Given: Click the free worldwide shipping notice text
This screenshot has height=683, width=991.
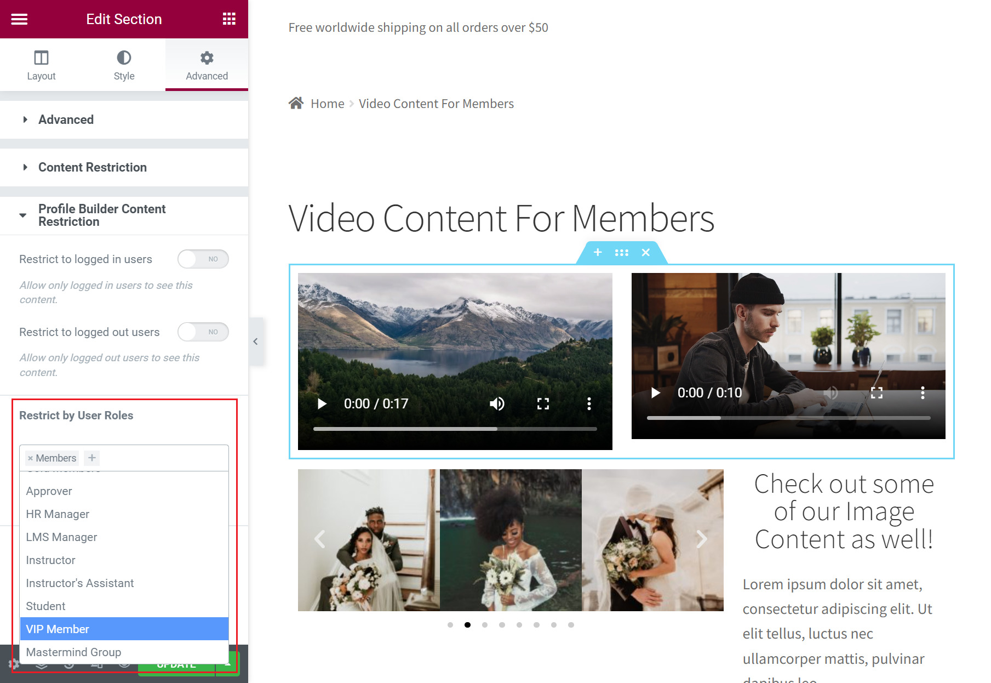Looking at the screenshot, I should pos(418,27).
